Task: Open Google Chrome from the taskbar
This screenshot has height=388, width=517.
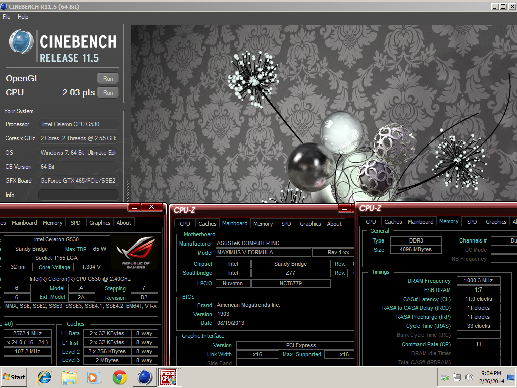Action: pos(119,377)
